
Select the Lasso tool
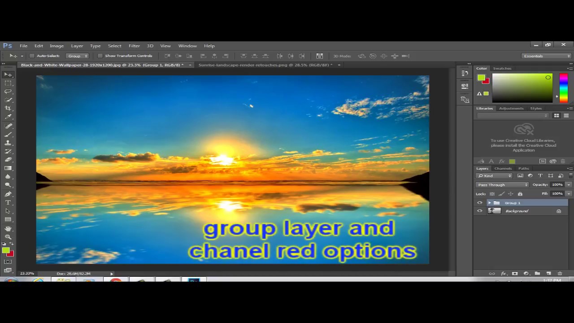(8, 92)
